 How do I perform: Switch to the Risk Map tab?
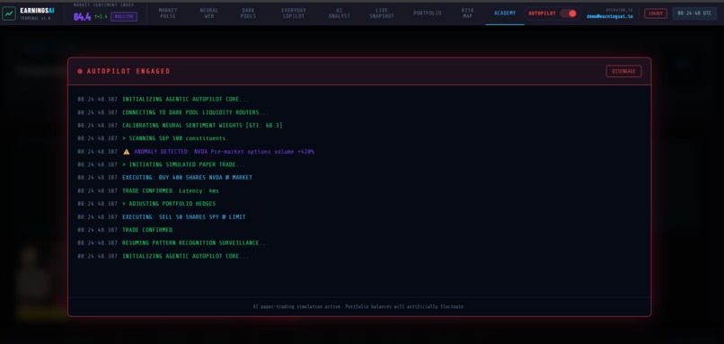tap(468, 13)
